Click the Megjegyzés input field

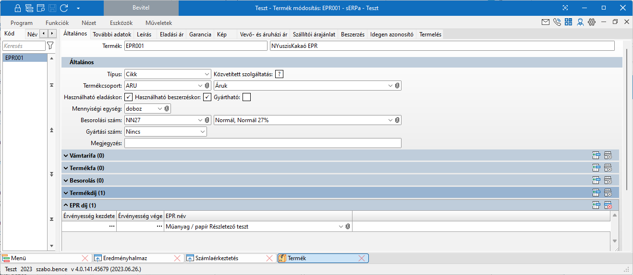click(x=262, y=143)
